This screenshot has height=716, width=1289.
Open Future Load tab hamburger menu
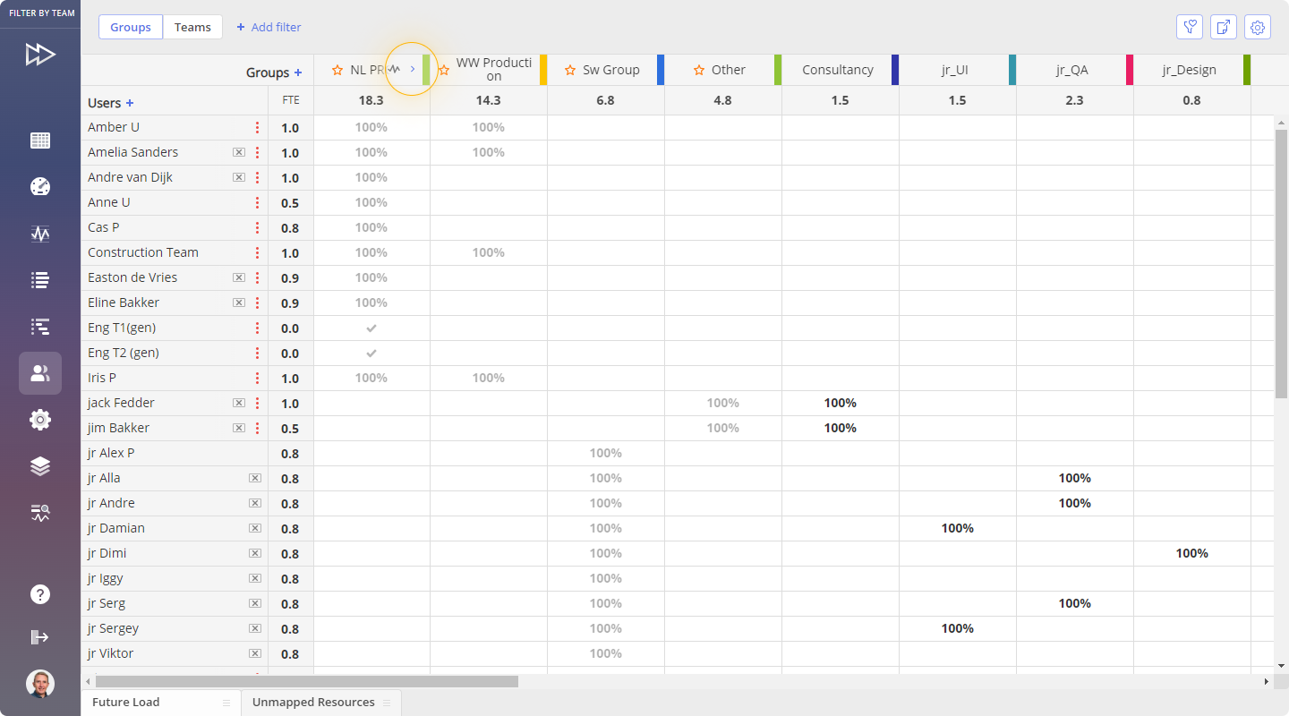pyautogui.click(x=226, y=703)
